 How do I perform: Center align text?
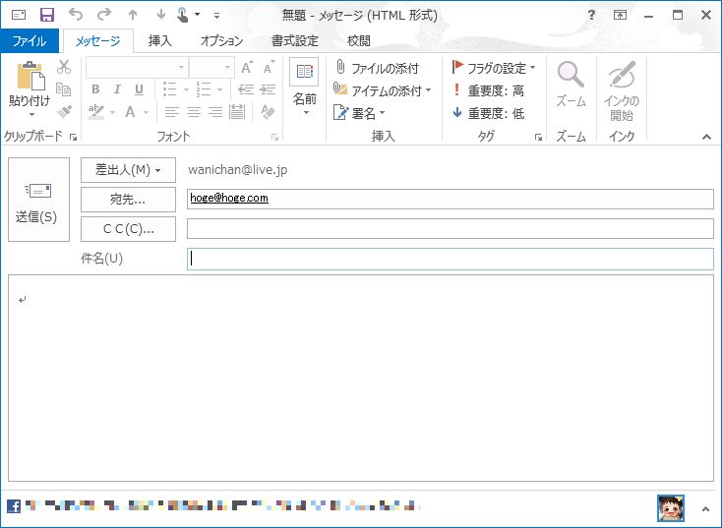194,112
